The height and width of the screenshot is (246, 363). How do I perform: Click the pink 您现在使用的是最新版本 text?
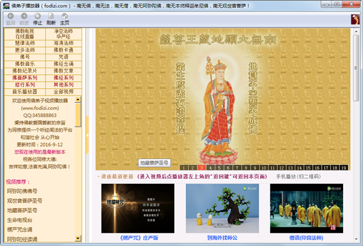(x=40, y=152)
